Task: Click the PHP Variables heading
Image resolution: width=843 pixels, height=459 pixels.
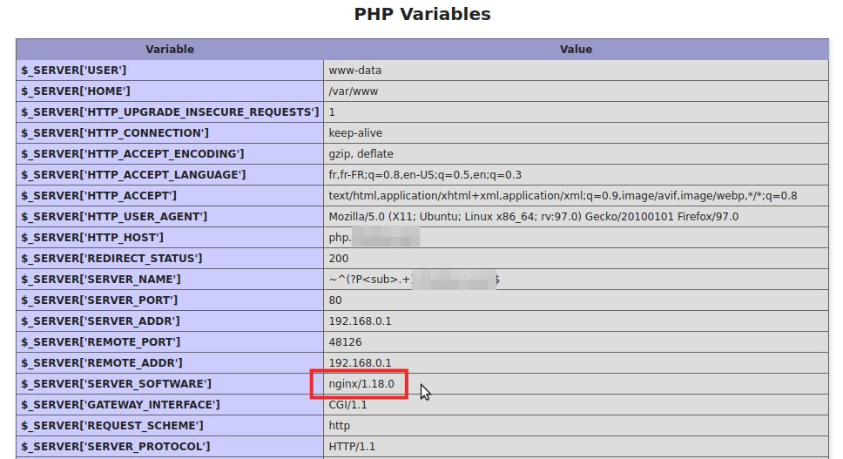Action: (421, 15)
